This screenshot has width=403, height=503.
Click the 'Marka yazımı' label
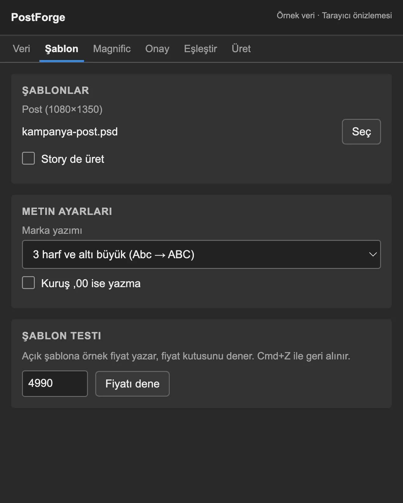click(52, 230)
